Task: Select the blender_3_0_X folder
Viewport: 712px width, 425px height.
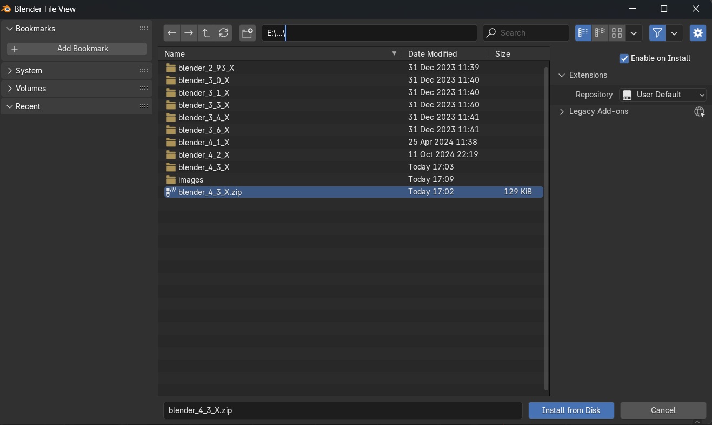Action: [354, 80]
